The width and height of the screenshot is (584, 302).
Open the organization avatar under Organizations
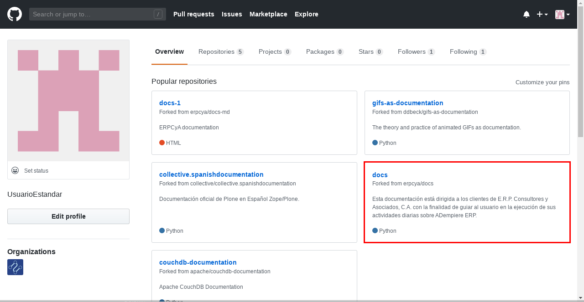click(x=15, y=267)
